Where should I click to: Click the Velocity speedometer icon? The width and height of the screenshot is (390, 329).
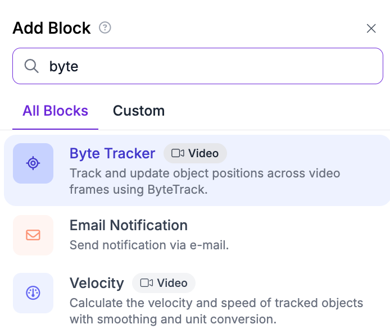click(x=33, y=293)
